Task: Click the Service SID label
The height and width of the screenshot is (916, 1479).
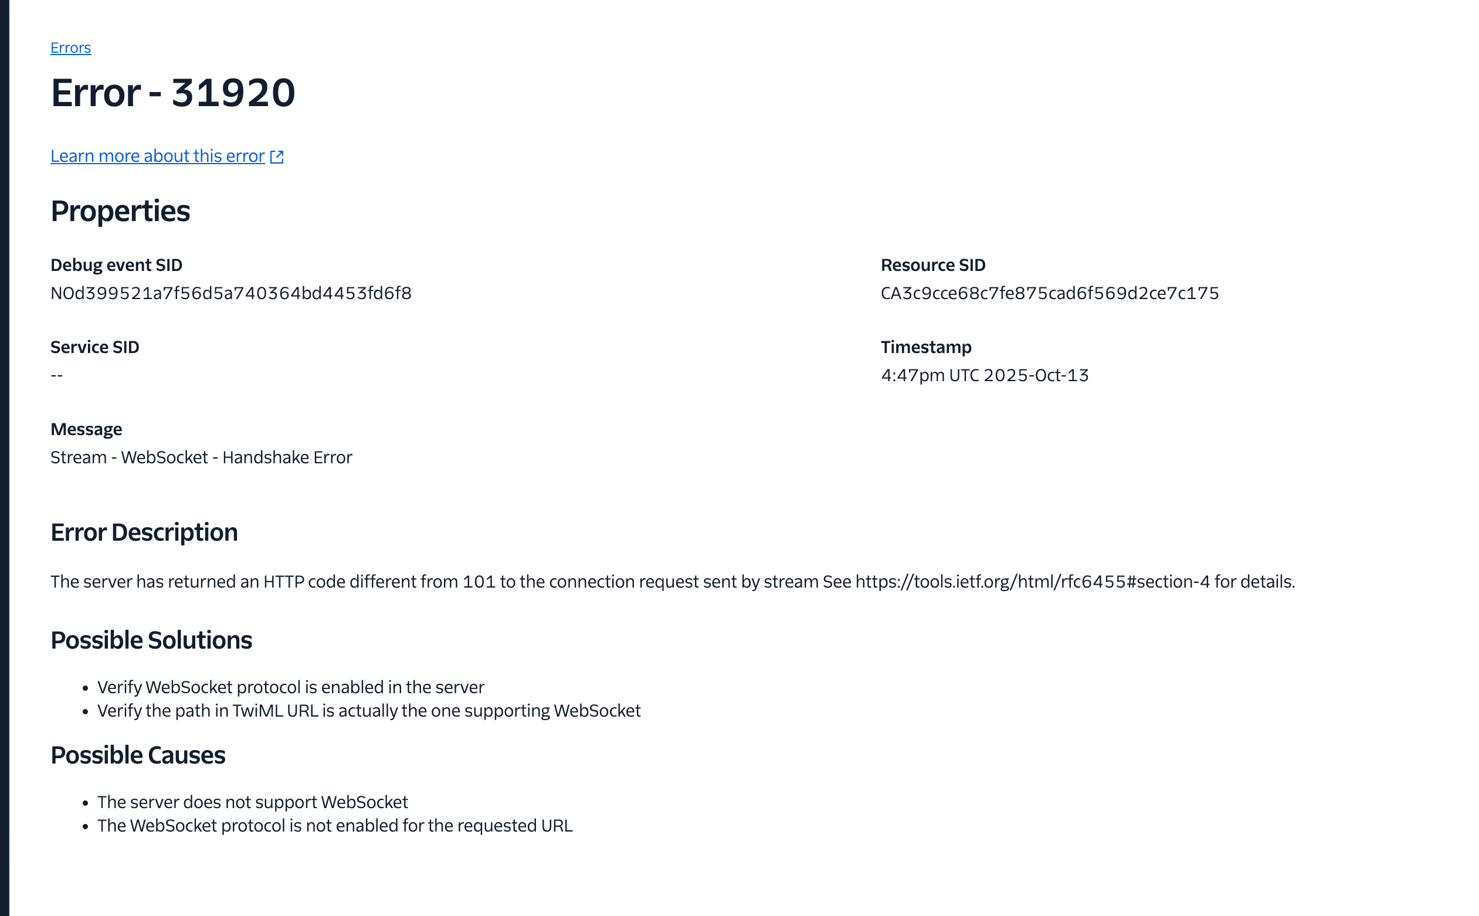Action: tap(94, 347)
